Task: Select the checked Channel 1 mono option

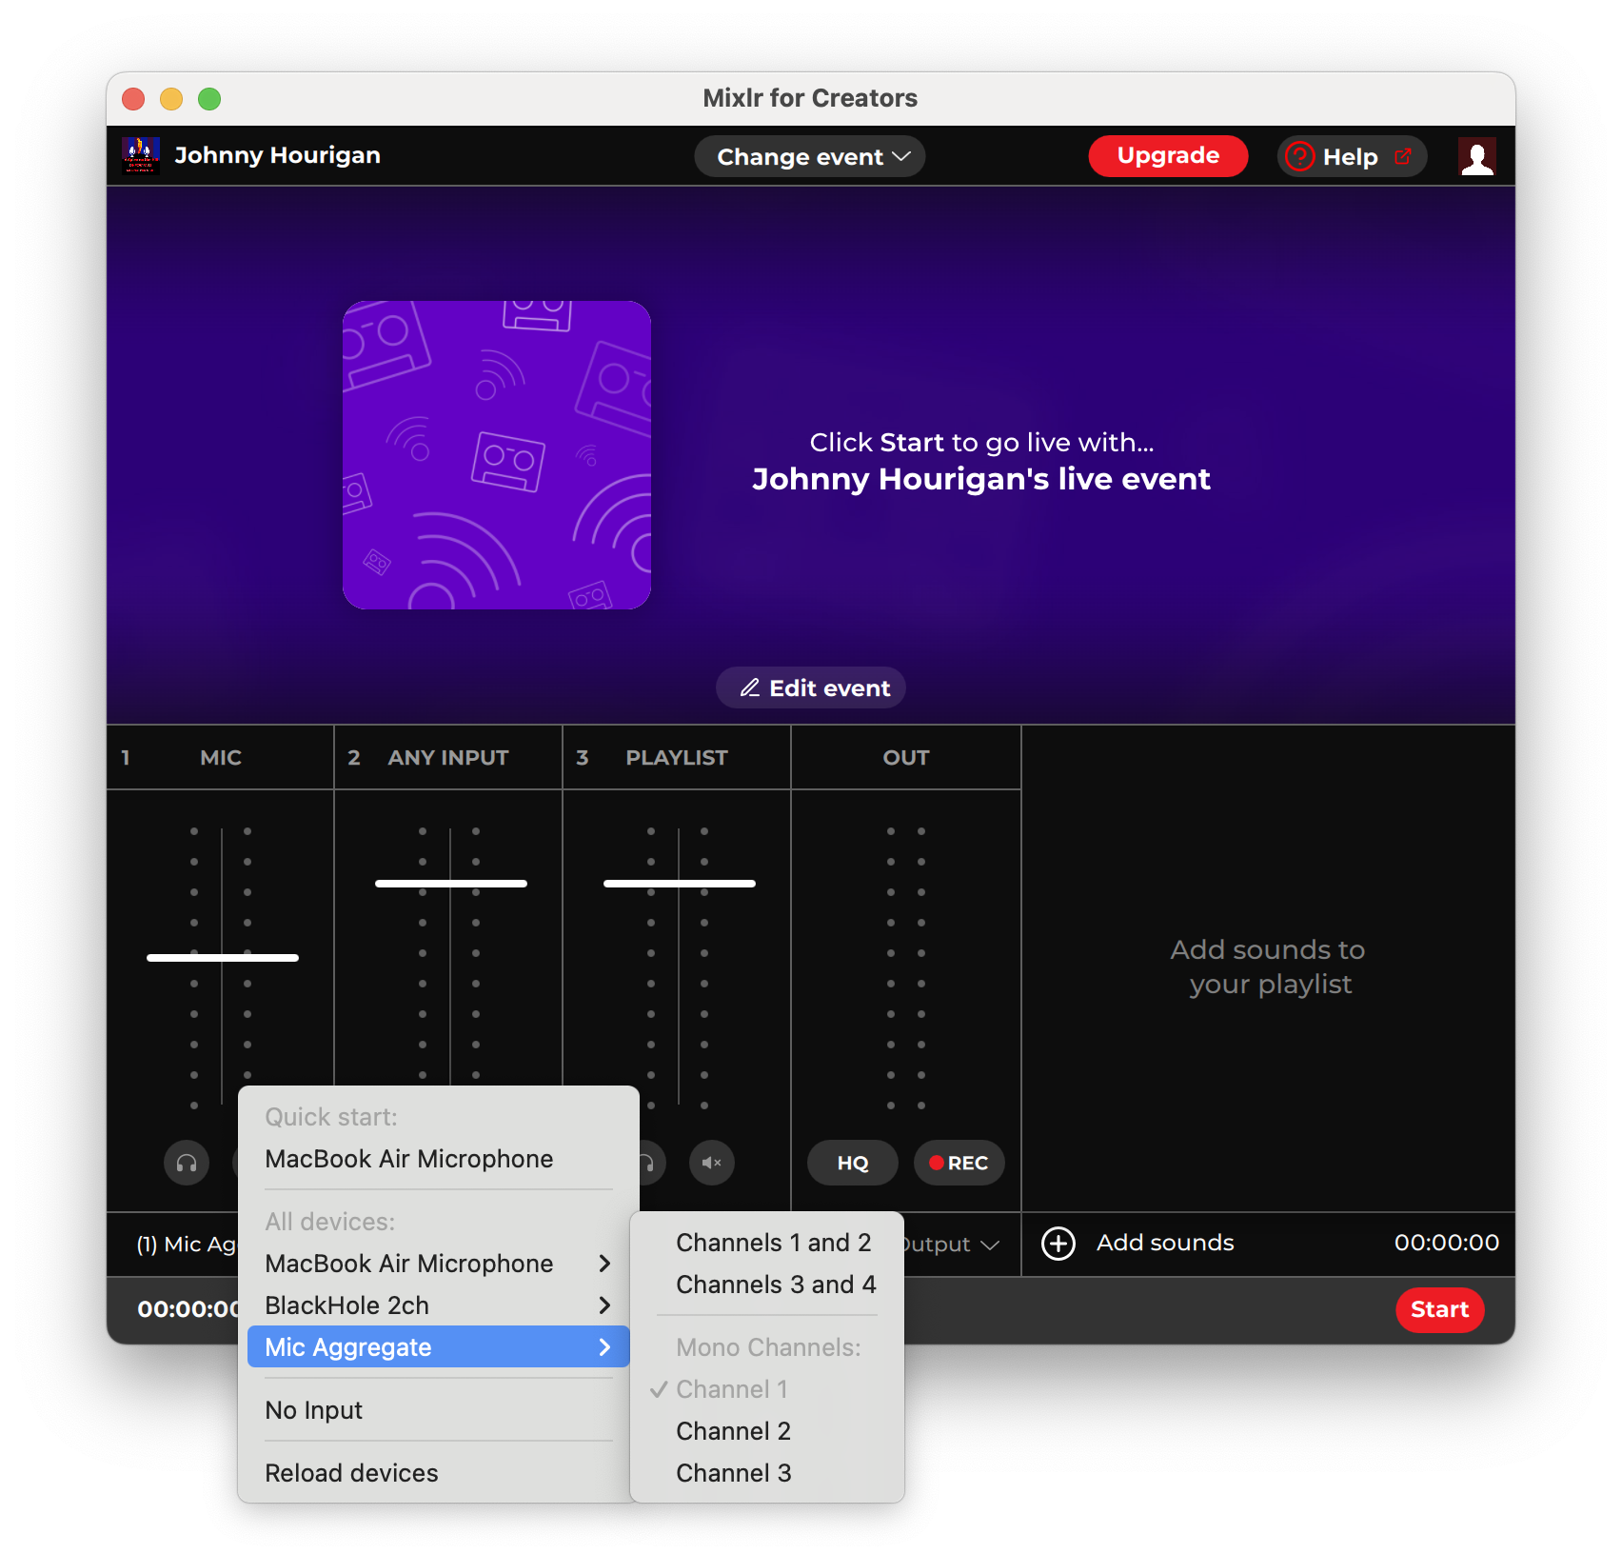Action: tap(767, 1389)
